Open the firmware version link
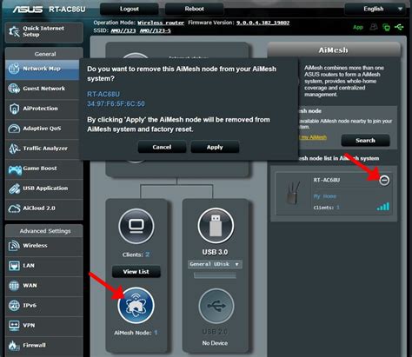412x357 pixels. click(x=262, y=23)
